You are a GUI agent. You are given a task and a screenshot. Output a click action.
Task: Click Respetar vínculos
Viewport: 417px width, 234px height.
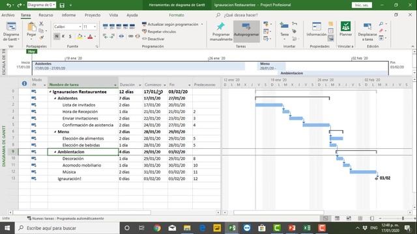point(159,32)
